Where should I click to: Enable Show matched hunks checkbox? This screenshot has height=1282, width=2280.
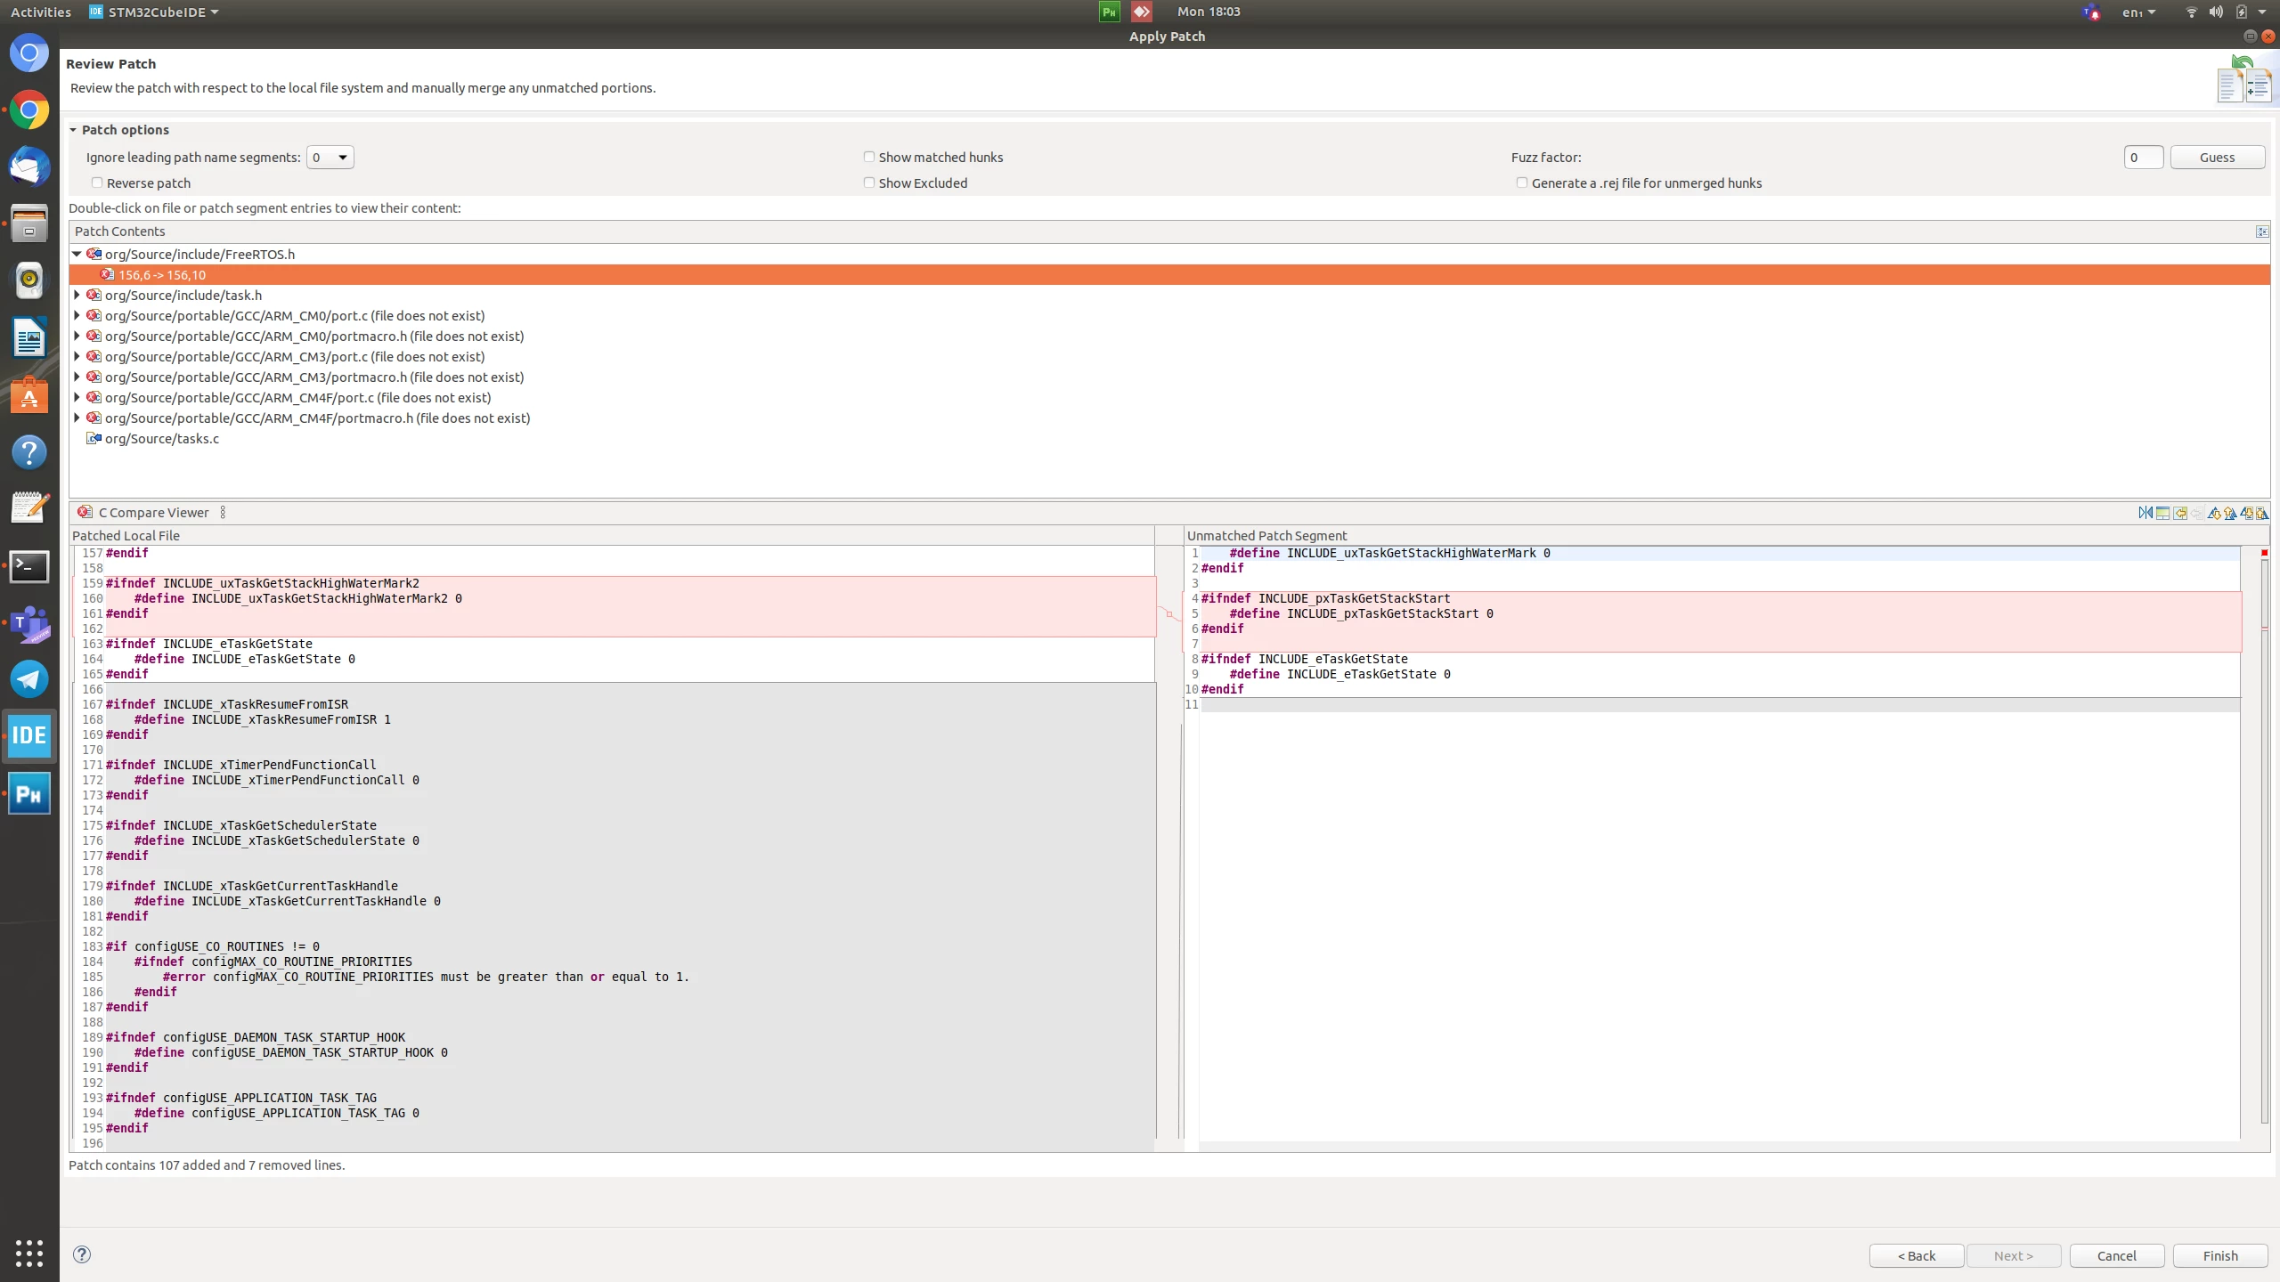[869, 157]
